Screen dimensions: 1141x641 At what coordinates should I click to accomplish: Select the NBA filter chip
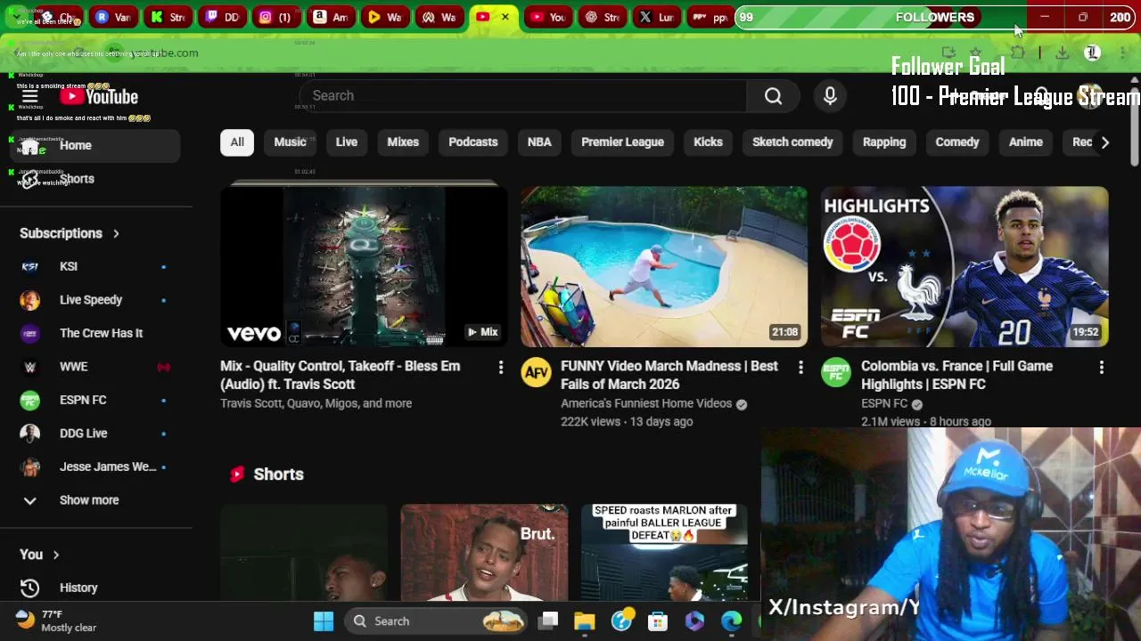[539, 142]
